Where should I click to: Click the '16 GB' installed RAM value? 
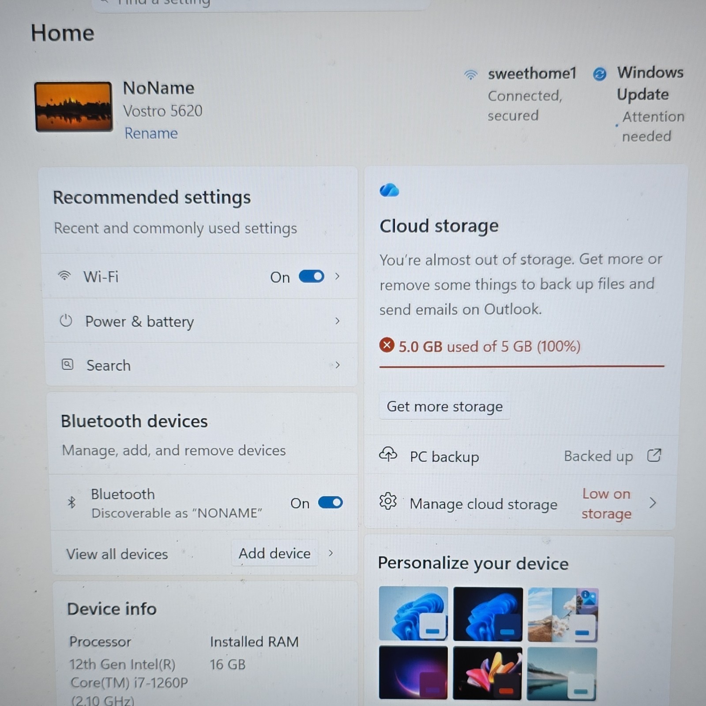227,664
